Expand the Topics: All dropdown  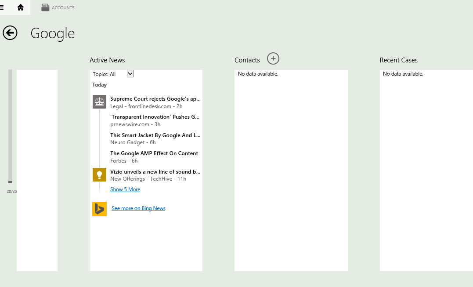pos(130,74)
